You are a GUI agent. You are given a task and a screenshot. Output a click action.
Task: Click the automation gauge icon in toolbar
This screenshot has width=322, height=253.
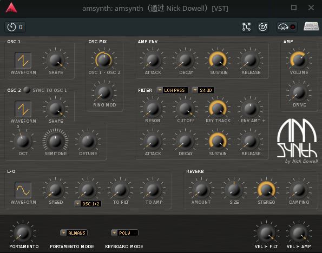[x=283, y=27]
